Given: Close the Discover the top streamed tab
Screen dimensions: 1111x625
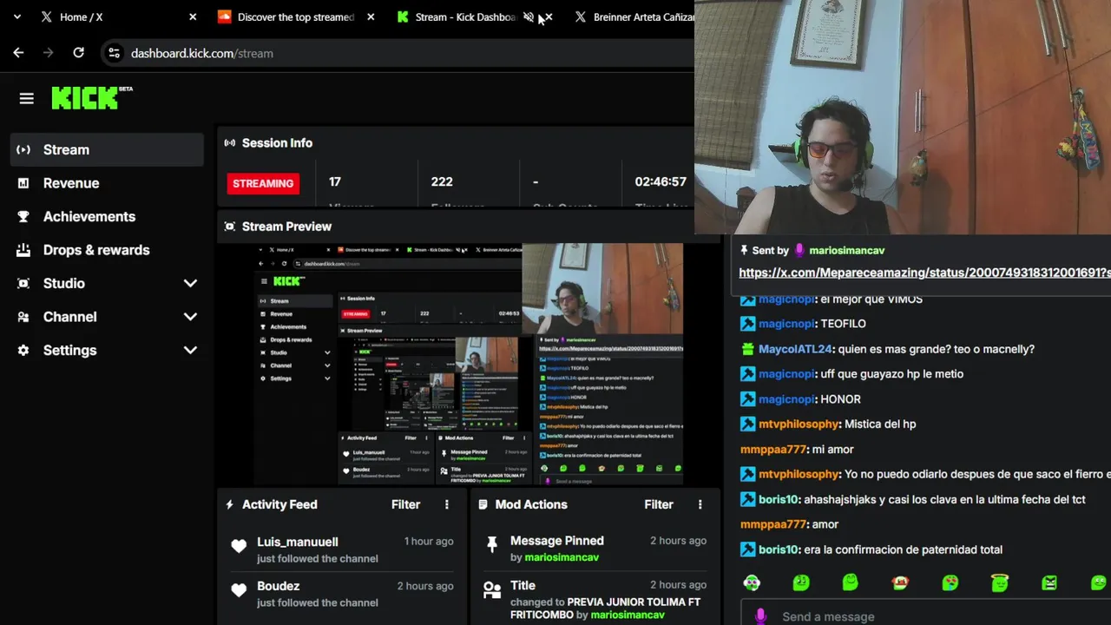Looking at the screenshot, I should (x=371, y=16).
